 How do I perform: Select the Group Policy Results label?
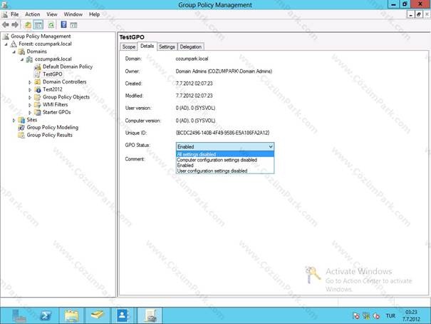tap(49, 135)
